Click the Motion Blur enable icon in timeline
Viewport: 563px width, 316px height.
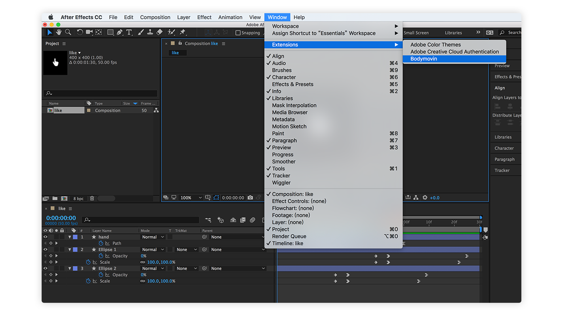[x=252, y=220]
